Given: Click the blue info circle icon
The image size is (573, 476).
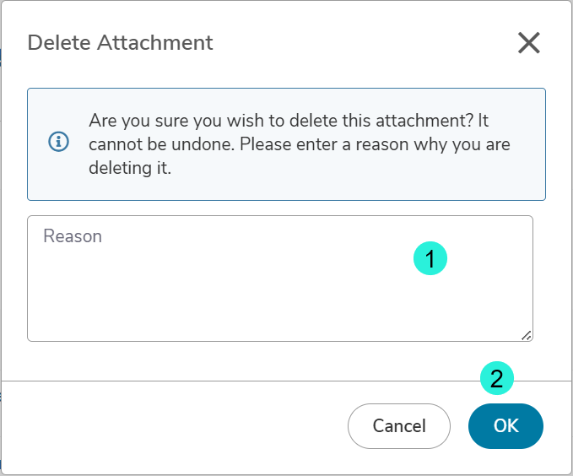Looking at the screenshot, I should click(x=58, y=142).
